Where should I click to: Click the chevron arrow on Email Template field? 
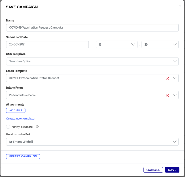(175, 78)
